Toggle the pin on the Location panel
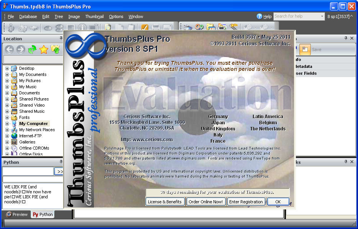Screen dimensions: 358x229 61,38
